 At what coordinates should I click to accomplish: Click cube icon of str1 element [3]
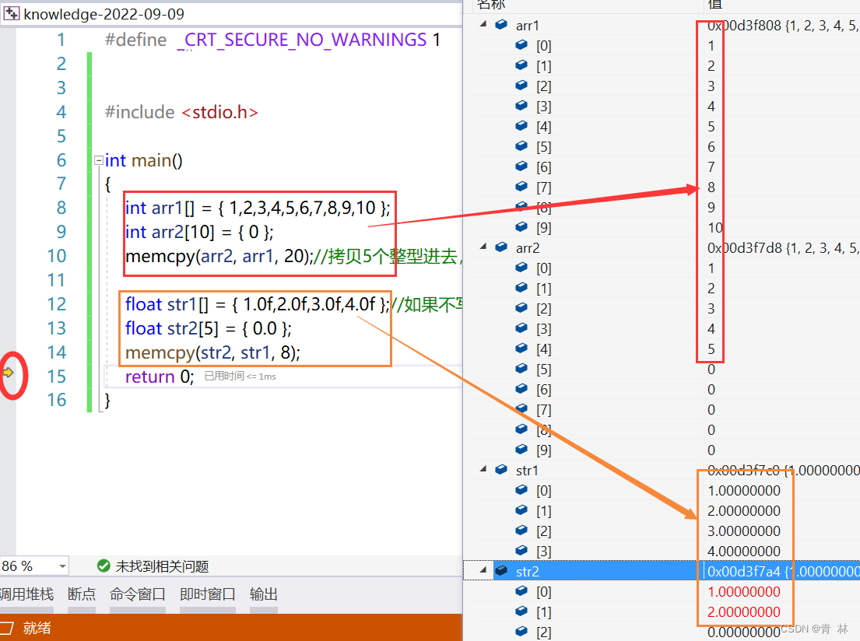tap(521, 551)
